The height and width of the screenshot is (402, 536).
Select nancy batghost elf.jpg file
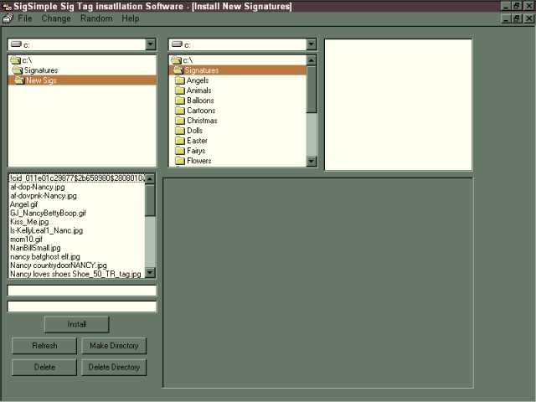coord(45,257)
